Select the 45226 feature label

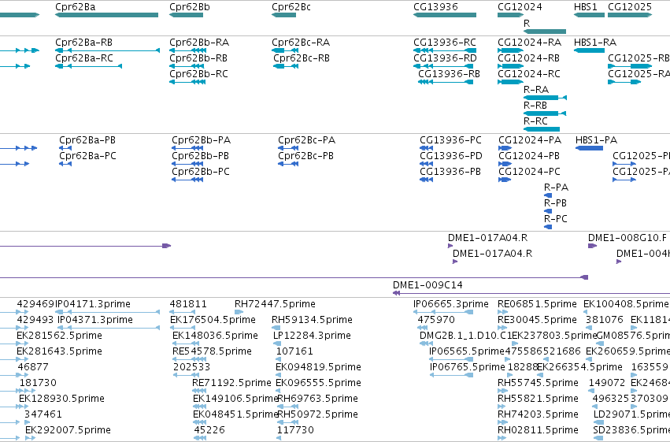coord(209,430)
